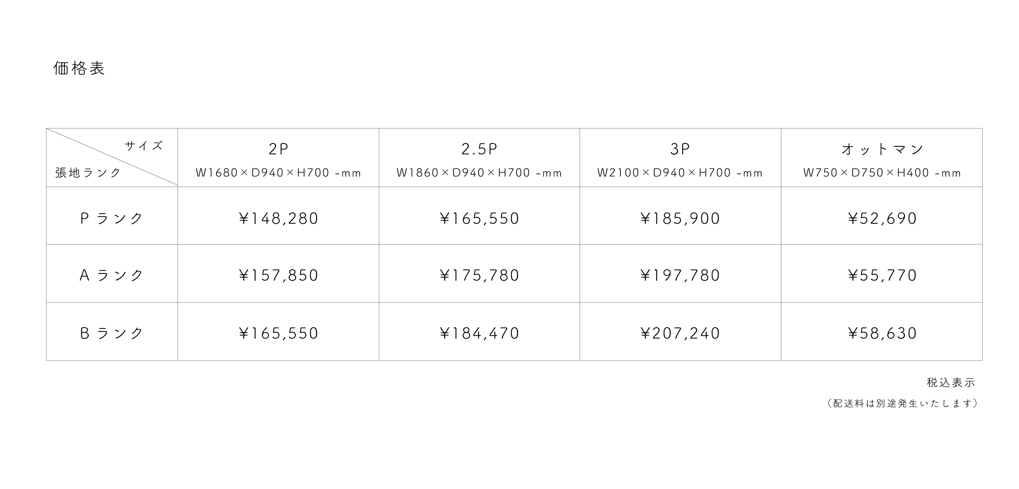Select the 2.5P size column header
This screenshot has height=489, width=1019.
point(479,150)
